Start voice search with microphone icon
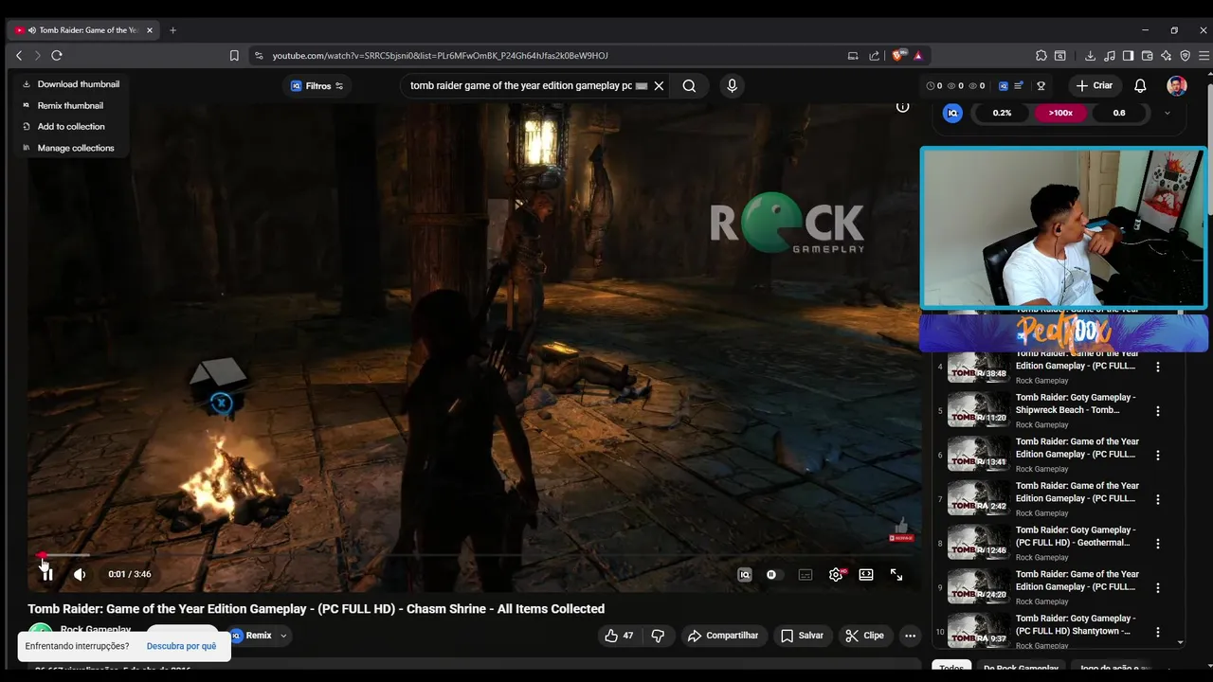Screen dimensions: 1213x682 [x=732, y=85]
